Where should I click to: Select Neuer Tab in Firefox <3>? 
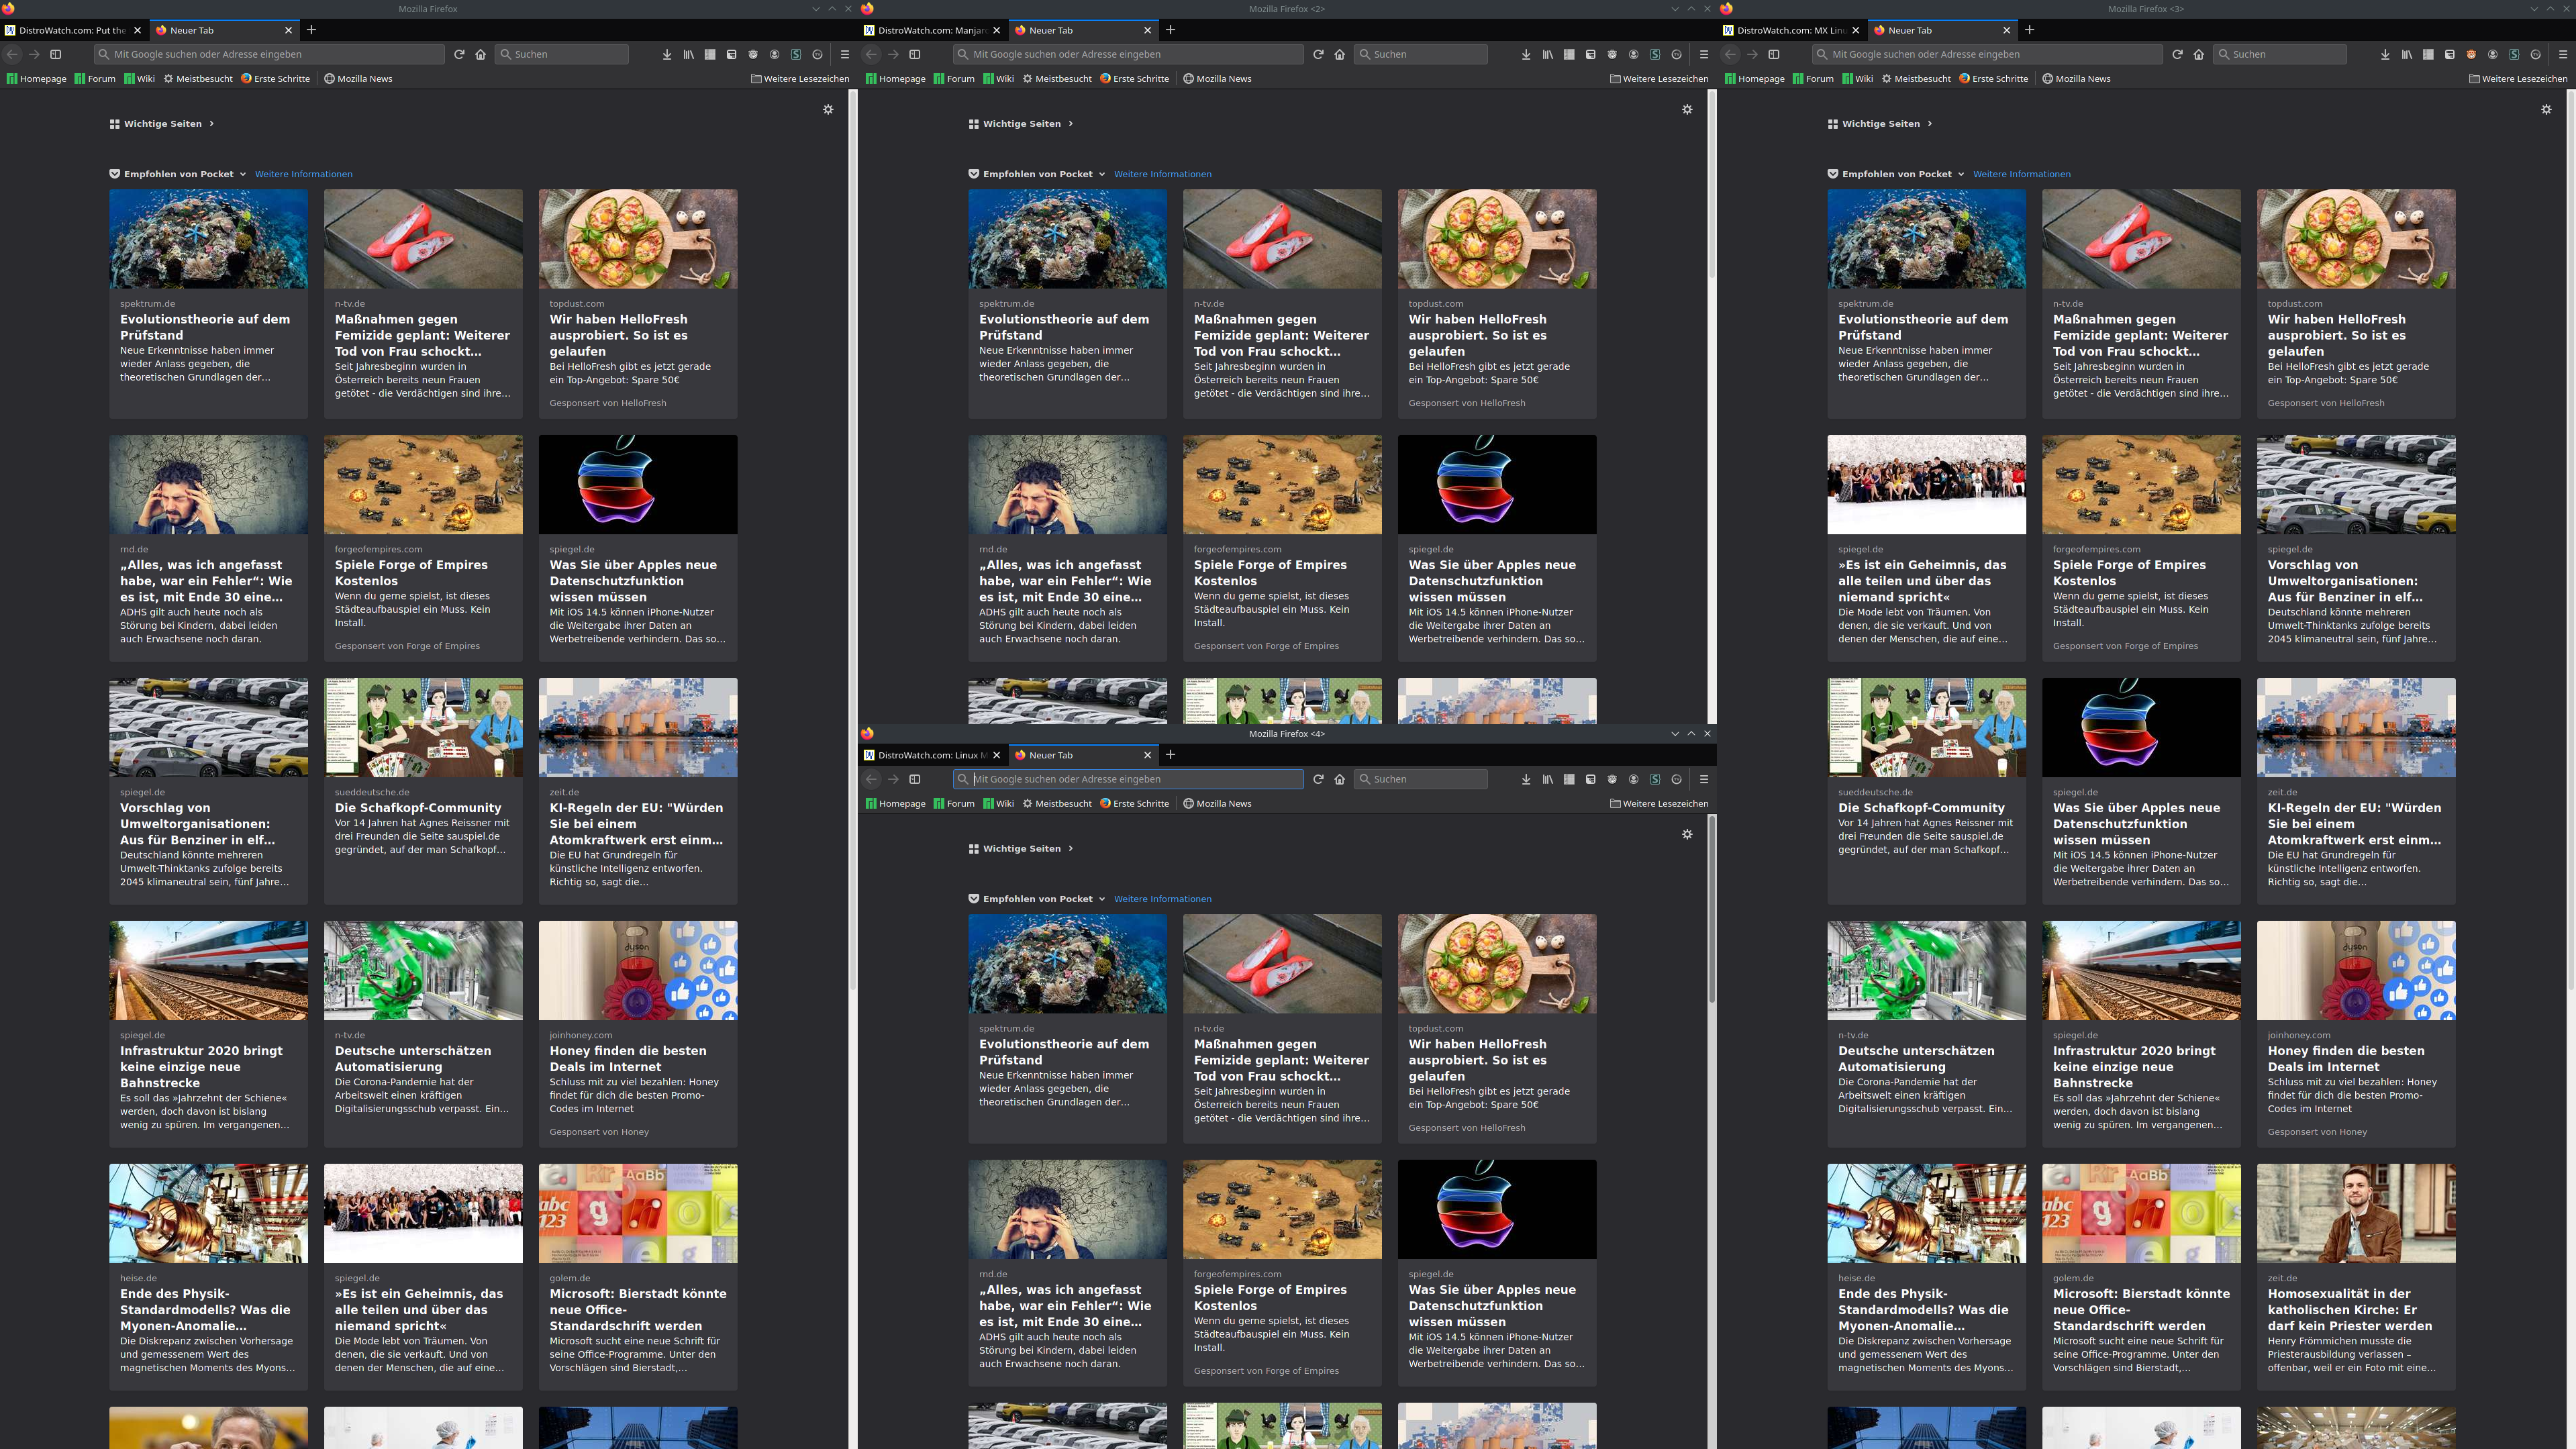(1942, 30)
